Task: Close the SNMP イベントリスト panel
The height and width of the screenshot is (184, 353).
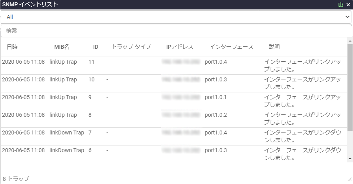Action: [x=348, y=5]
